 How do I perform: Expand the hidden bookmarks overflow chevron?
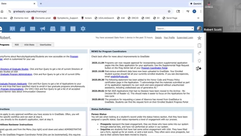[198, 18]
